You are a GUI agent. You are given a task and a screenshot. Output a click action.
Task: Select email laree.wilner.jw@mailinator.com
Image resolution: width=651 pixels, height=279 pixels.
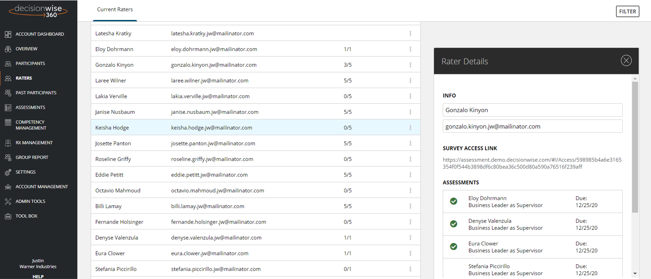(x=210, y=81)
